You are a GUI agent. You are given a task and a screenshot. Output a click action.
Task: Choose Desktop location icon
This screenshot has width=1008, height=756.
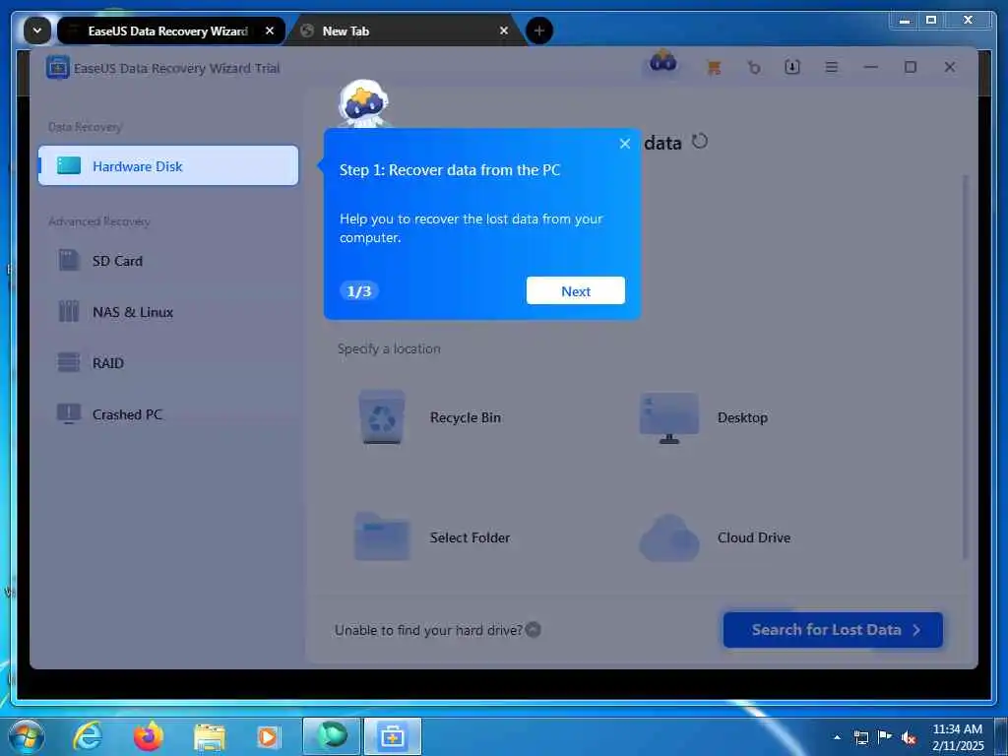pyautogui.click(x=669, y=417)
